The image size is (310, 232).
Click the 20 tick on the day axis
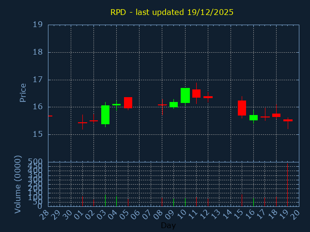coord(295,214)
